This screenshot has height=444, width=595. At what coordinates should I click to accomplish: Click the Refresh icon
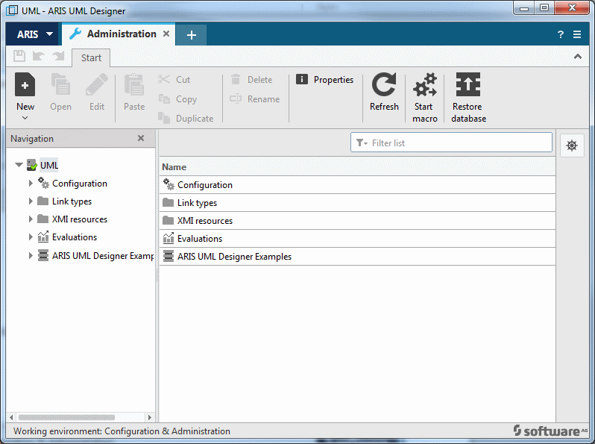pos(384,84)
